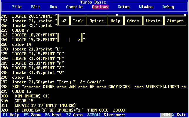Image resolution: width=189 pixels, height=118 pixels.
Task: Click F7-Goto in status bar
Action: (x=74, y=115)
